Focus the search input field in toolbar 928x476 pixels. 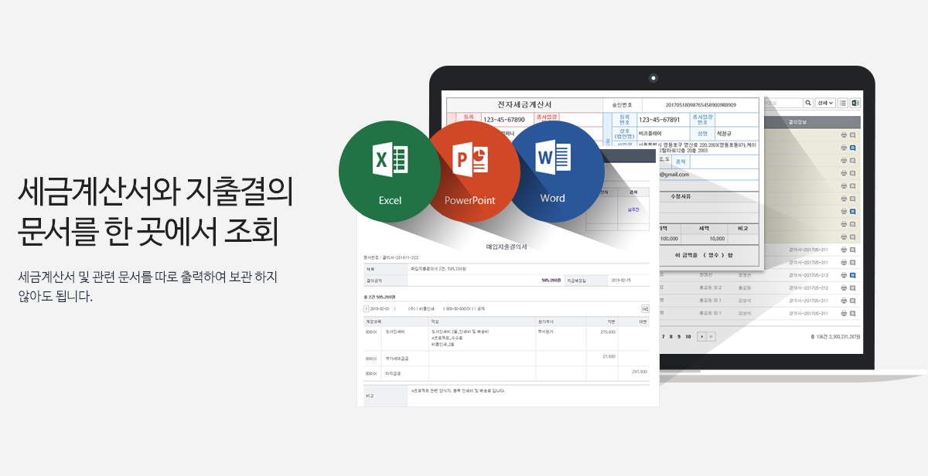(783, 103)
